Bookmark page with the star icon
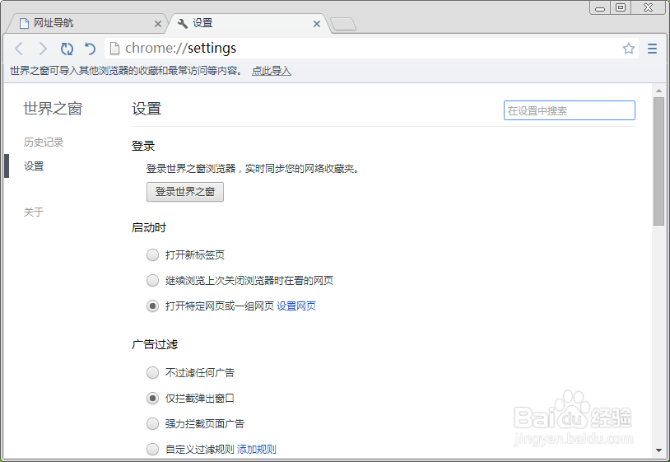 click(x=628, y=49)
